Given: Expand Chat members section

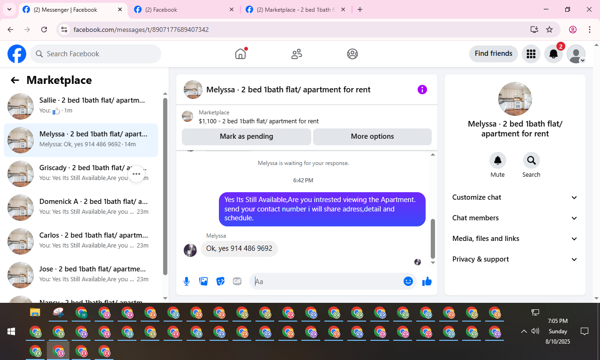Looking at the screenshot, I should click(515, 218).
